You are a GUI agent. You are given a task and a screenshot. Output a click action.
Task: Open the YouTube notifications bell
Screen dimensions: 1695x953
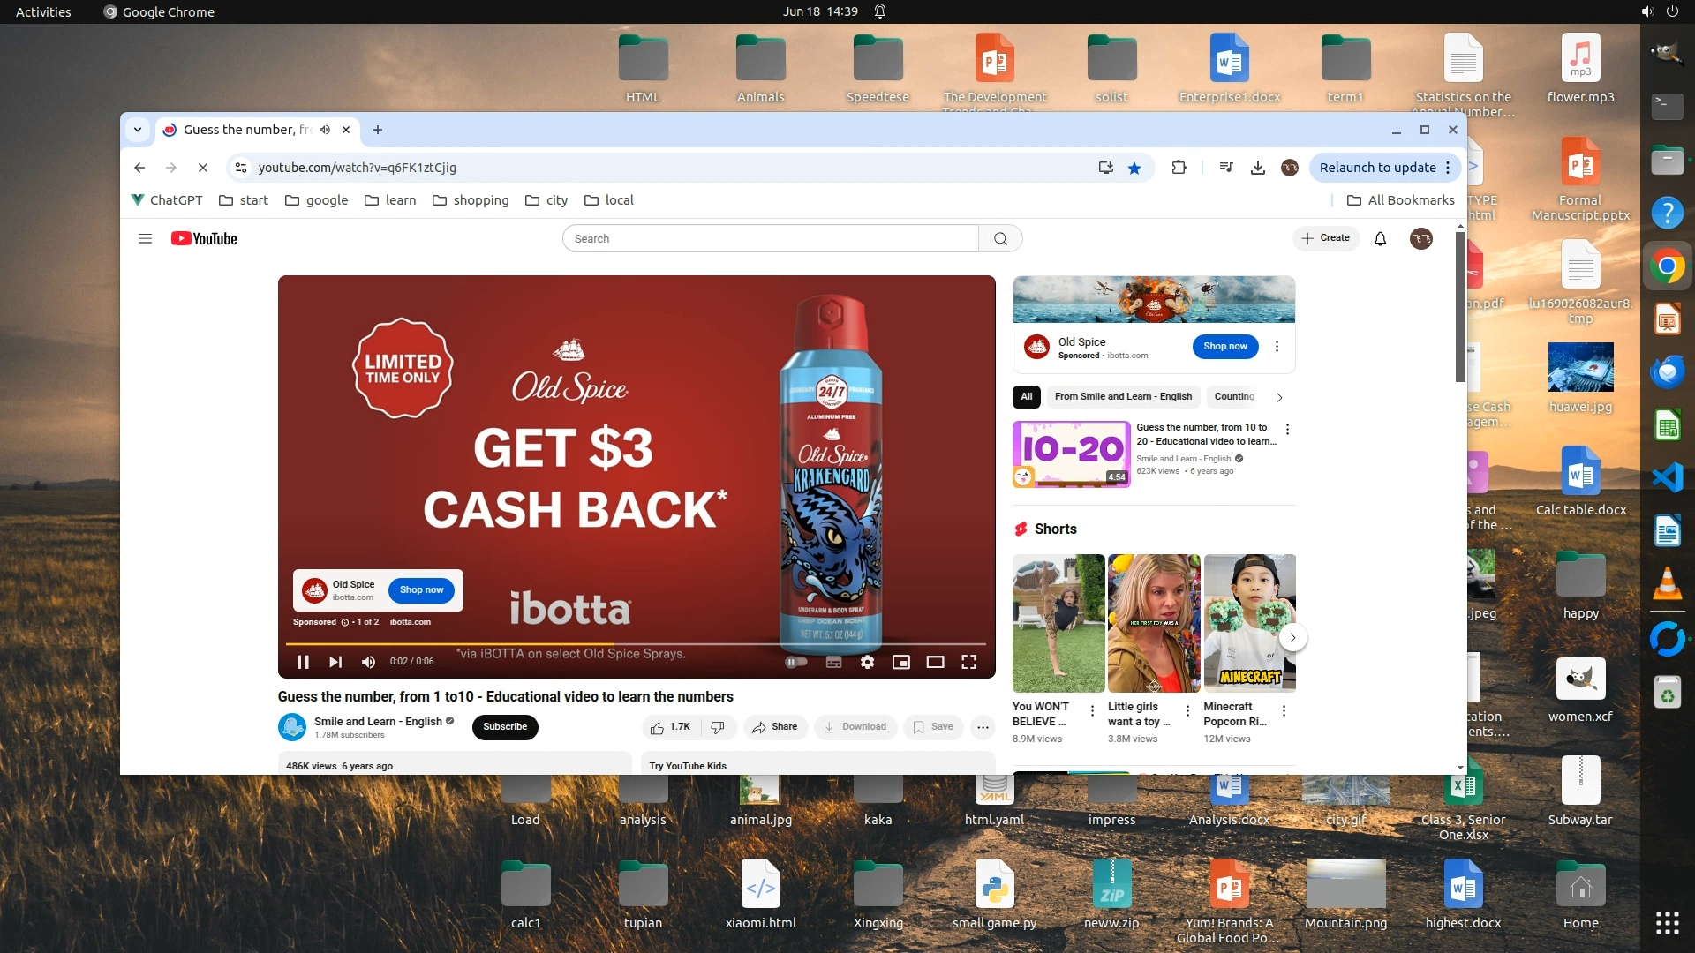[x=1380, y=238]
